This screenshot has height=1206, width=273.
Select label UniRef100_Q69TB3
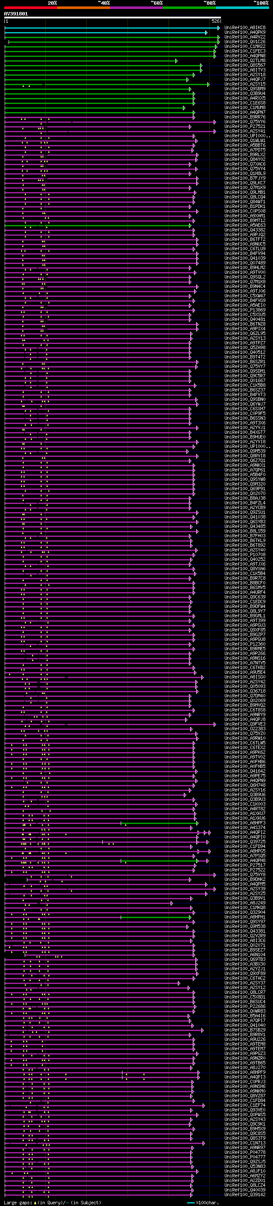[244, 959]
